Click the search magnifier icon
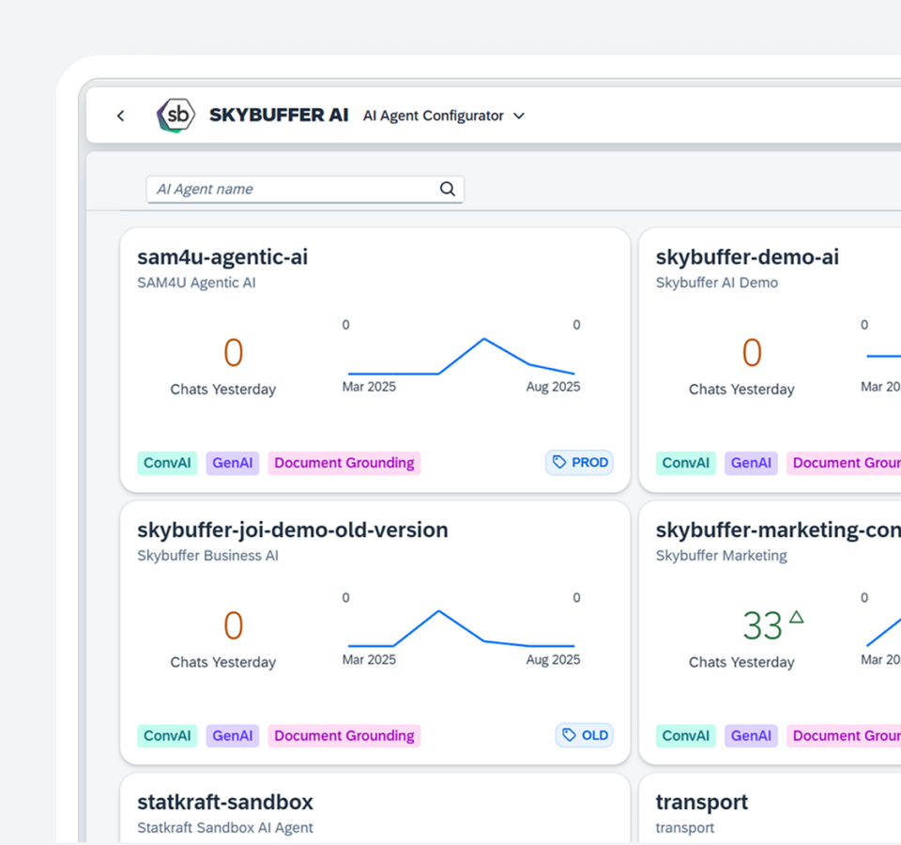Screen dimensions: 901x845 [448, 189]
